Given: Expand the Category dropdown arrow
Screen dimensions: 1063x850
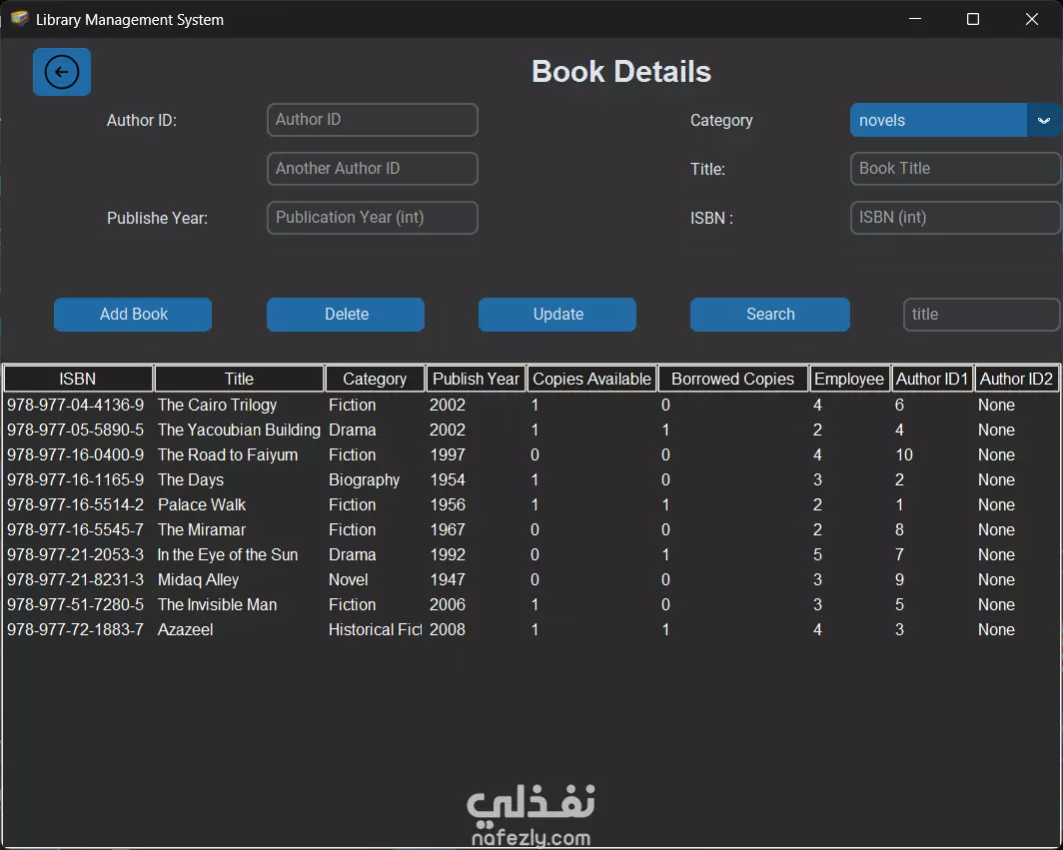Looking at the screenshot, I should click(1043, 120).
